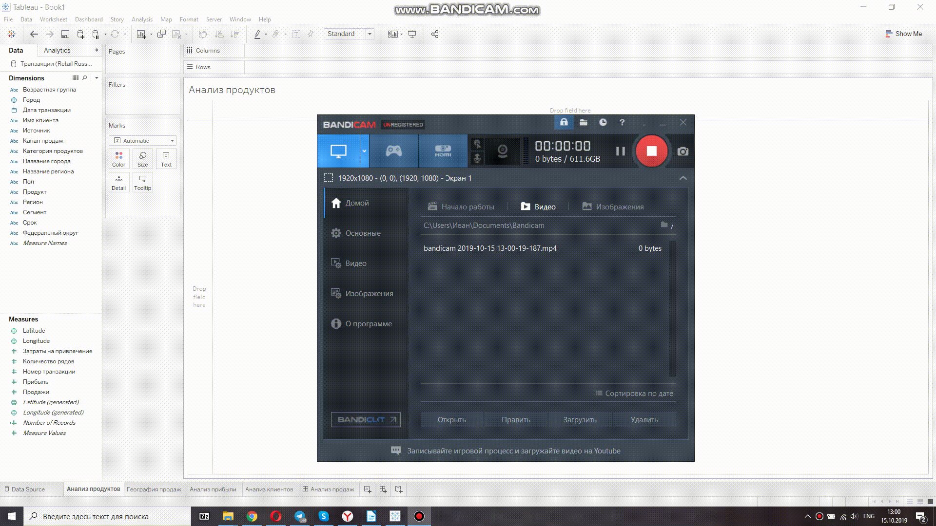Open screen recording mode dropdown arrow
Screen dimensions: 936x526
(364, 151)
